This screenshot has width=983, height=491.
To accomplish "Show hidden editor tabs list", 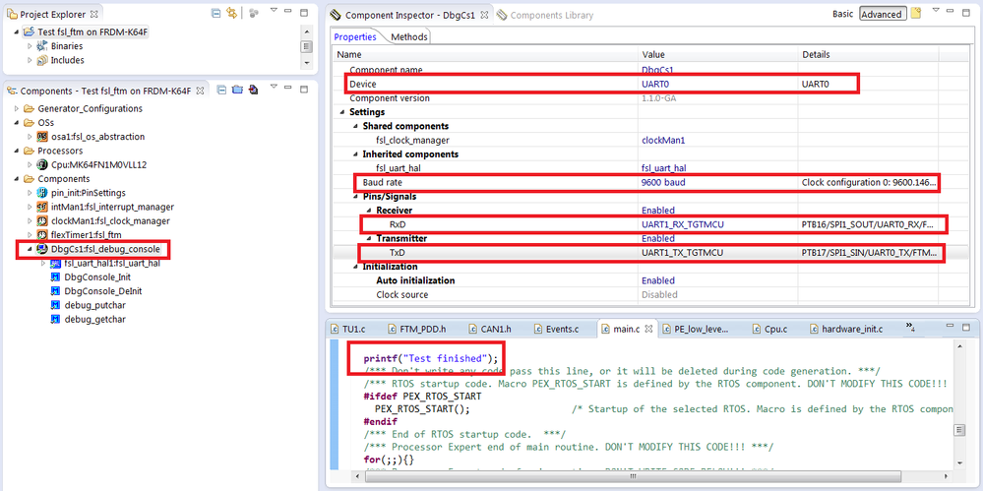I will point(911,327).
